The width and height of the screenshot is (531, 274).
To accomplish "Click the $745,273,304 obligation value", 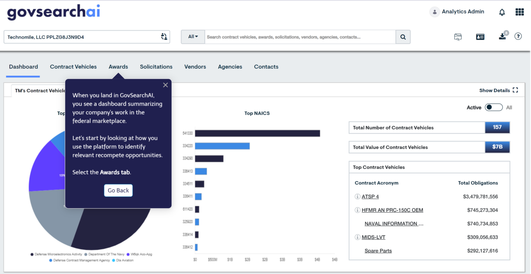I will pos(483,210).
